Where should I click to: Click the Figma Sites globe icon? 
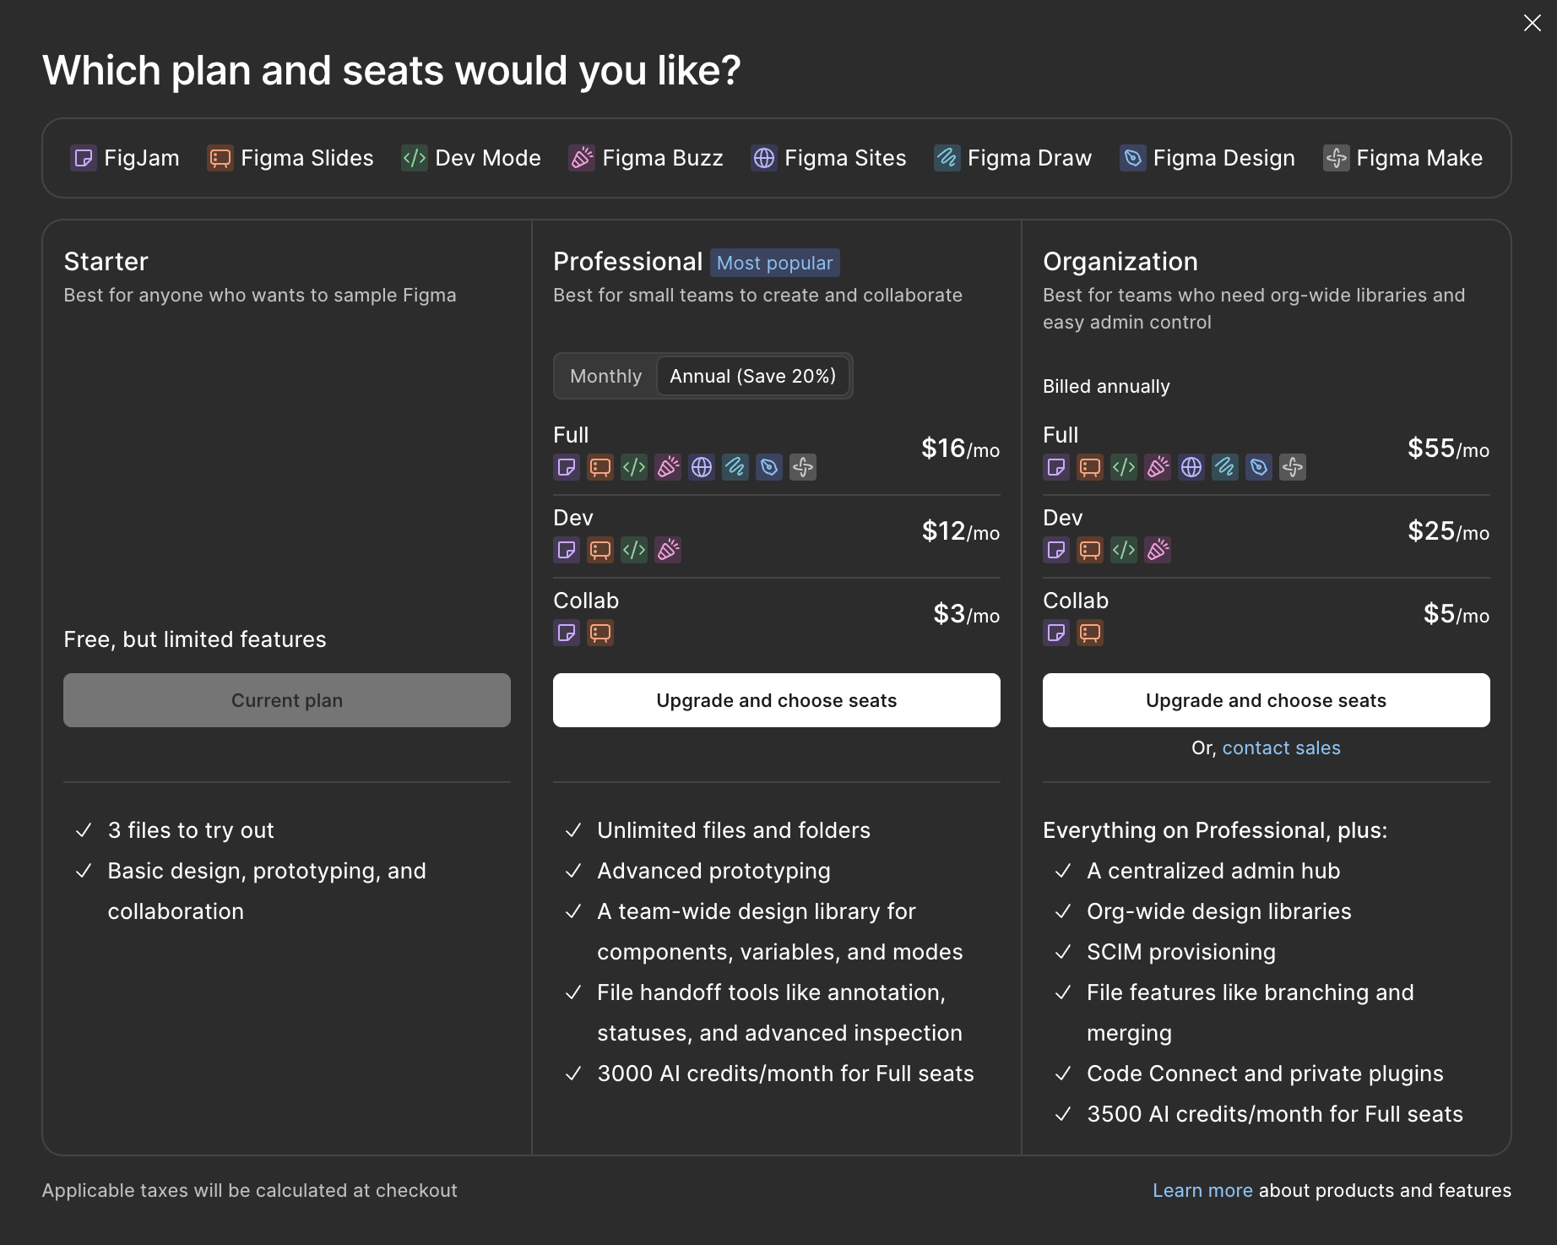pyautogui.click(x=764, y=158)
